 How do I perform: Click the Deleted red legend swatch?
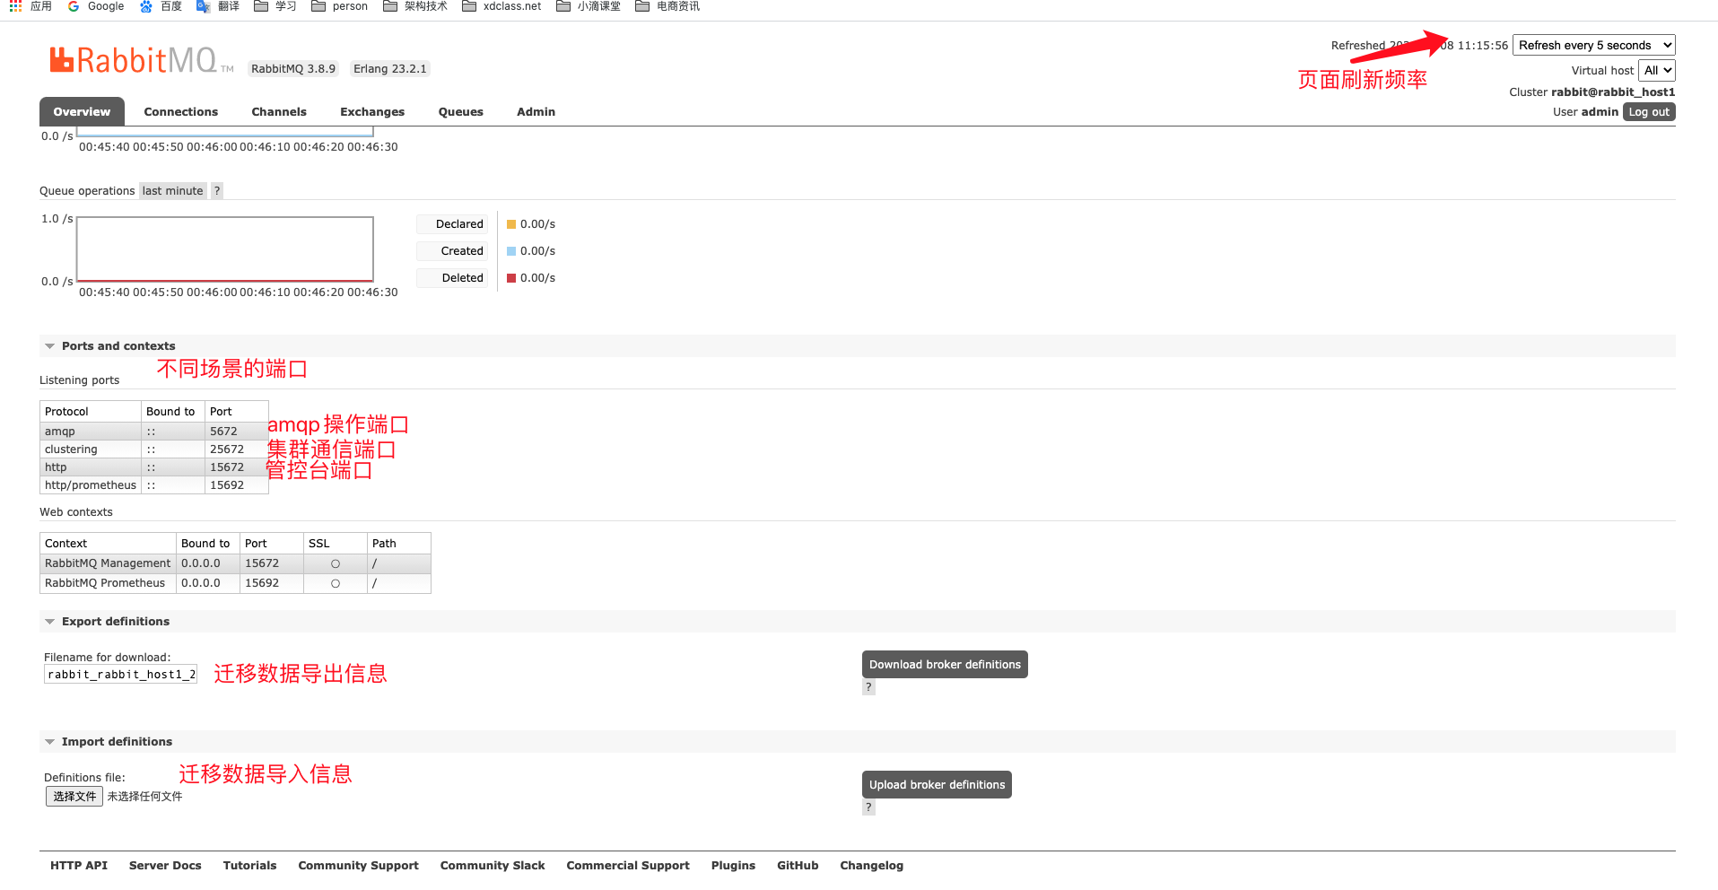coord(511,278)
